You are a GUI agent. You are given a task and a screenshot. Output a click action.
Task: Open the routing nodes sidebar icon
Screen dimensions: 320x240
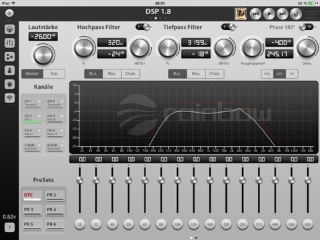click(9, 57)
